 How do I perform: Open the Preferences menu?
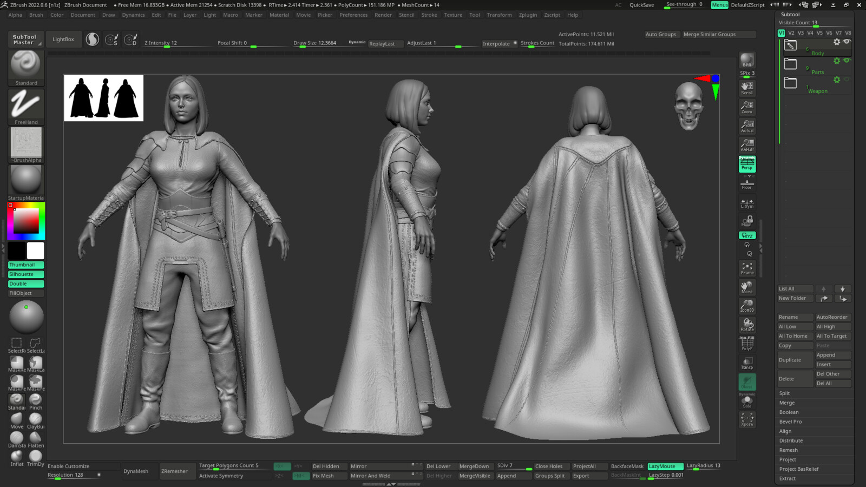coord(353,15)
